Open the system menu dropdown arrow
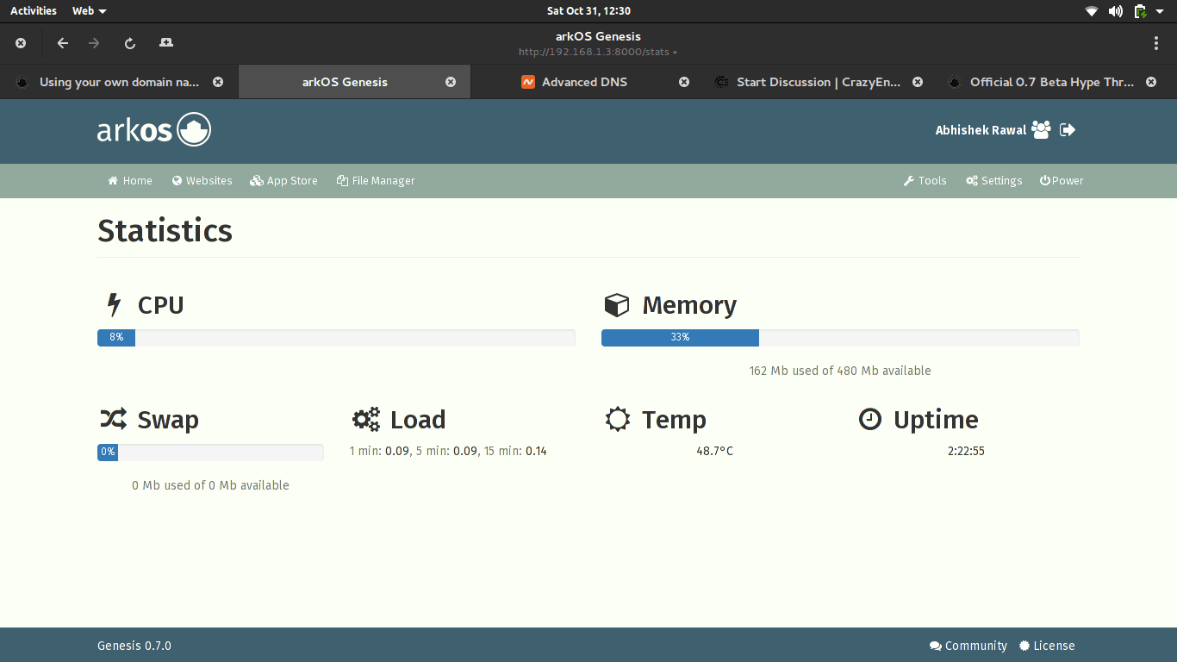 1160,11
